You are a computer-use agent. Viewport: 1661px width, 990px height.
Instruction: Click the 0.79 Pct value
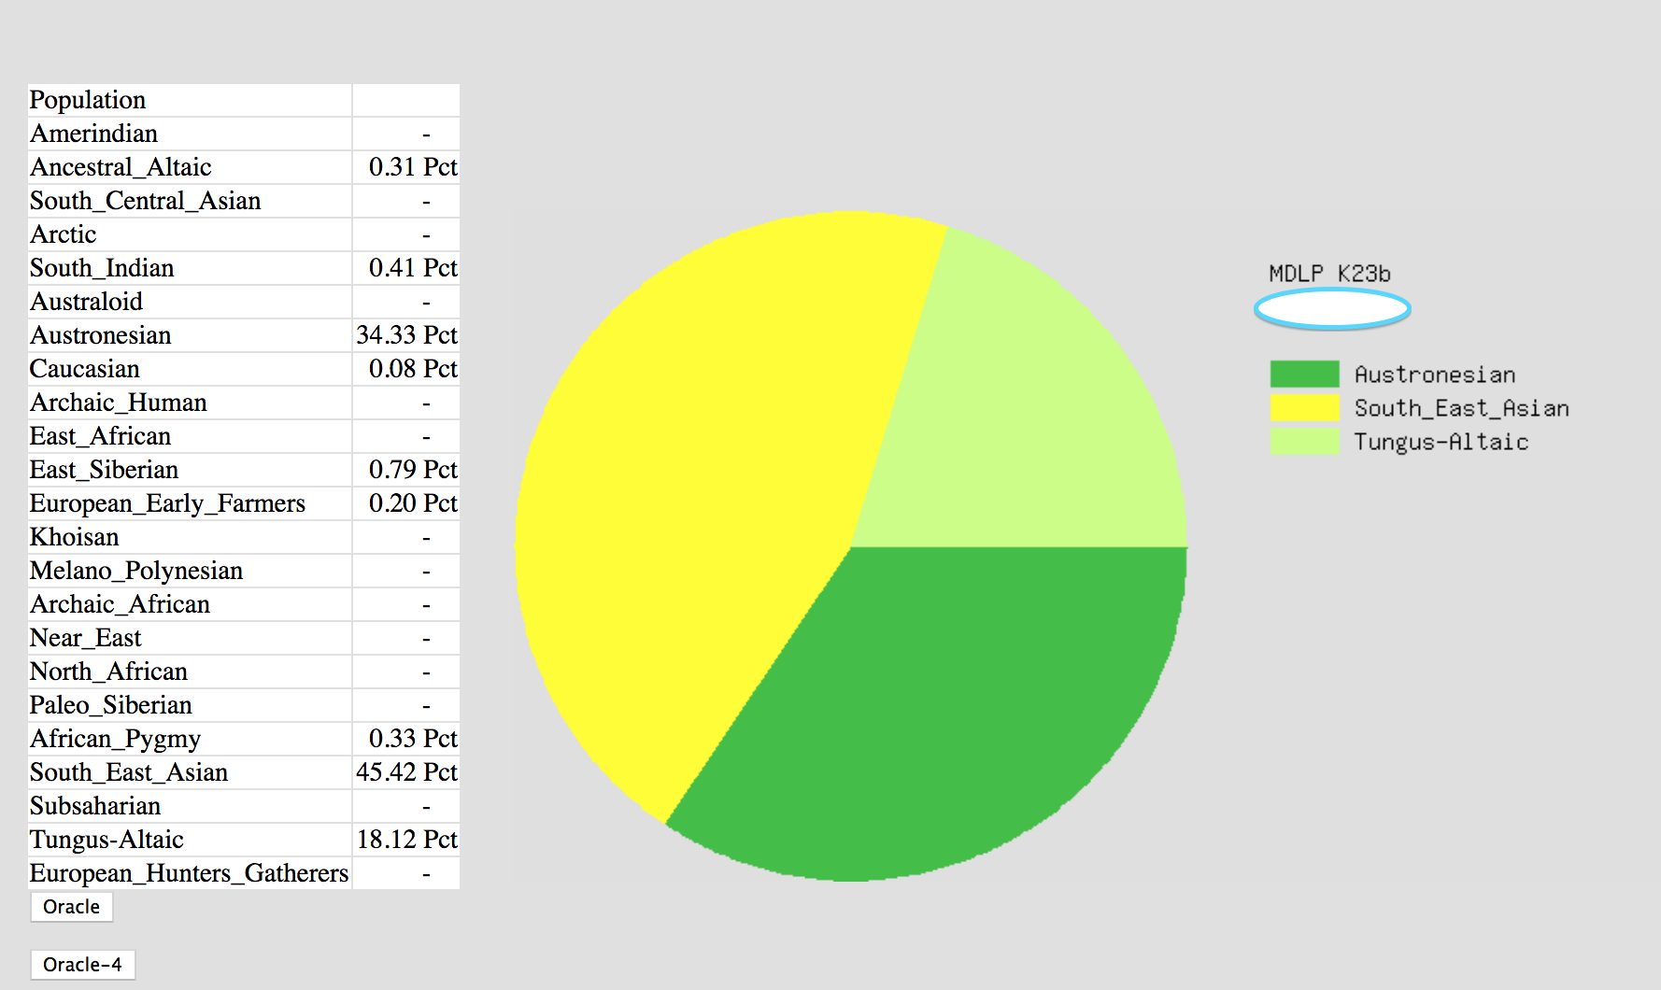pyautogui.click(x=413, y=470)
